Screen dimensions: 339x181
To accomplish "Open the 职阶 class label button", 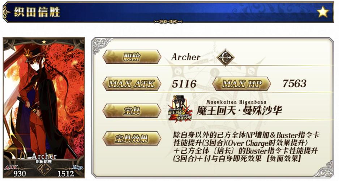I will tap(132, 57).
